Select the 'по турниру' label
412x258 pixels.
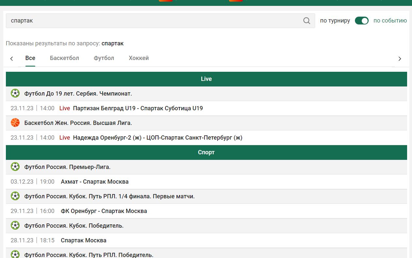[335, 21]
